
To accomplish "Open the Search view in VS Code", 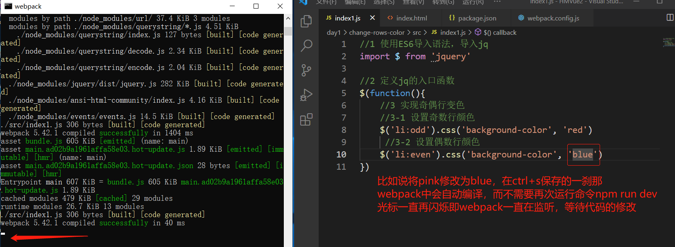I will (x=306, y=45).
